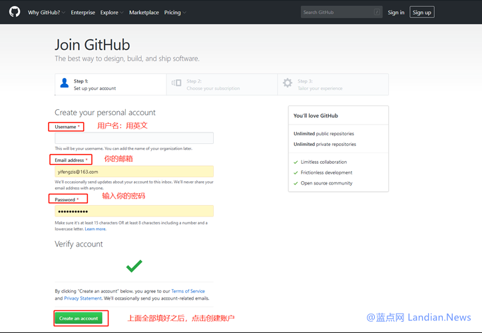Click the Unlimited private repositories text
Image resolution: width=482 pixels, height=333 pixels.
tap(325, 145)
